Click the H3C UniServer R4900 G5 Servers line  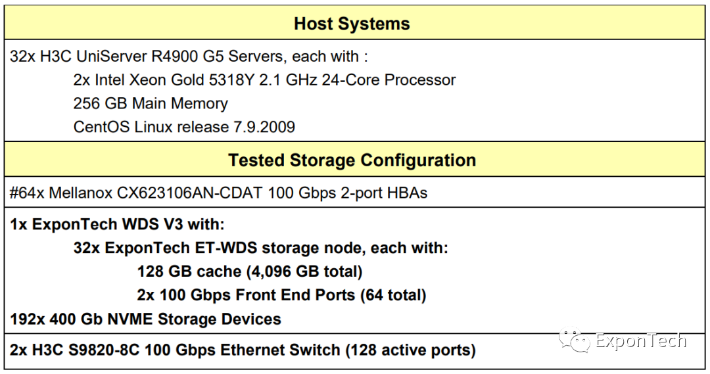[x=189, y=56]
